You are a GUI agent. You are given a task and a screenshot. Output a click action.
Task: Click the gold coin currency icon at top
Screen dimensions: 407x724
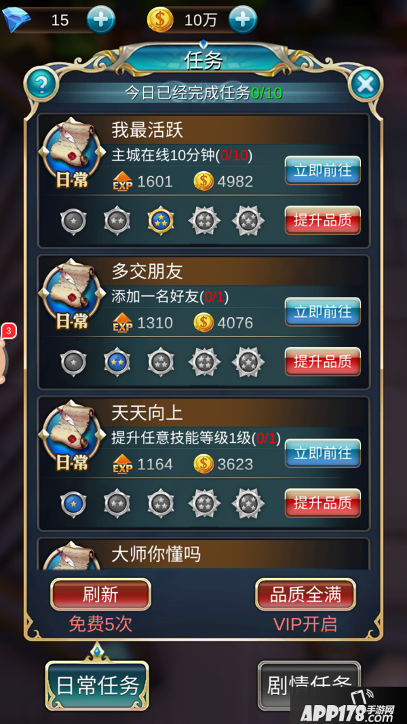[x=160, y=20]
